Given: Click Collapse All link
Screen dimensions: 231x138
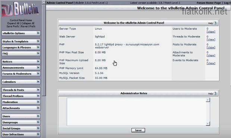Looking at the screenshot, I should (x=28, y=23).
